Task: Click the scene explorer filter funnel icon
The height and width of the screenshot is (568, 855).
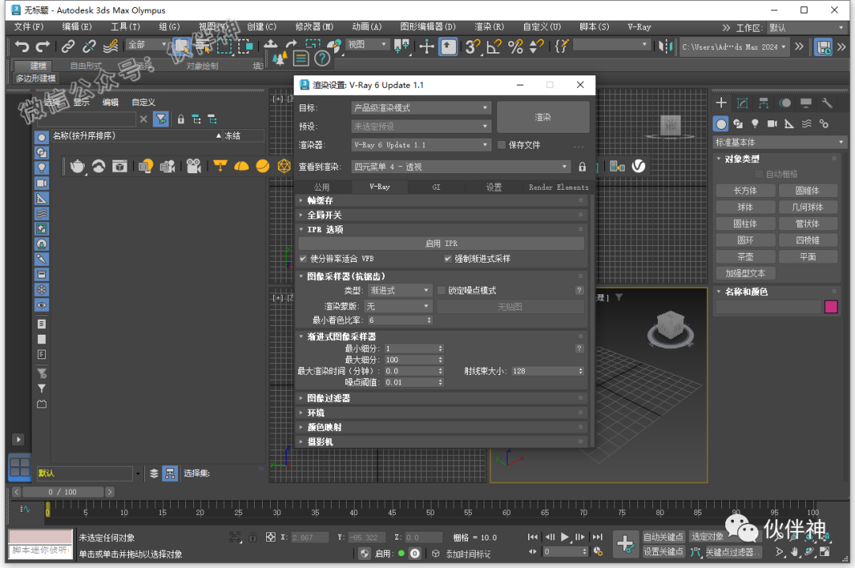Action: click(x=161, y=119)
